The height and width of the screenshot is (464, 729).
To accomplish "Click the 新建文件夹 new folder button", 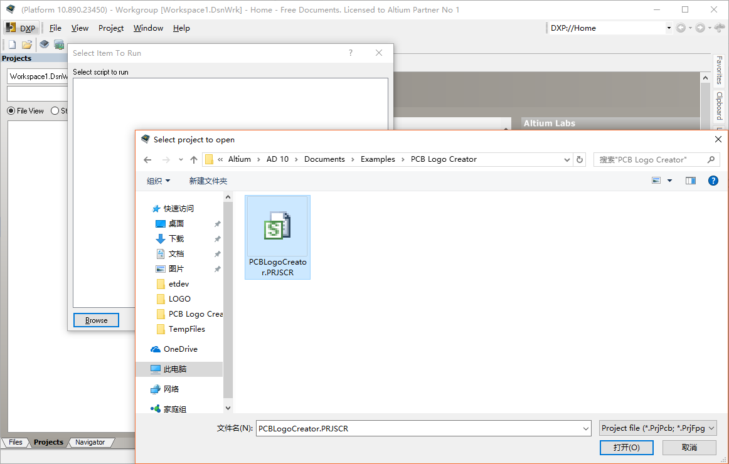I will pyautogui.click(x=208, y=181).
